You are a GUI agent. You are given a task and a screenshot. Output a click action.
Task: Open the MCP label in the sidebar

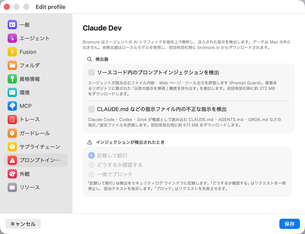[x=26, y=106]
